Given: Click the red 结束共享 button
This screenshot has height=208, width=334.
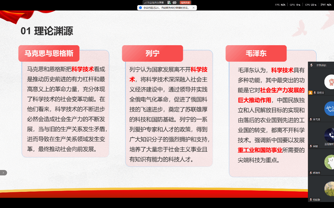Looking at the screenshot, I should 185,2.
